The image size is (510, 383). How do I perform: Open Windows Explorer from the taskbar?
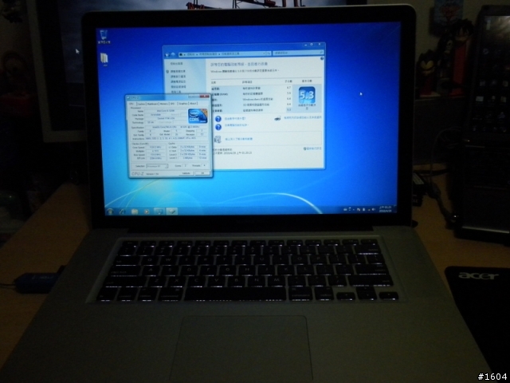click(135, 211)
